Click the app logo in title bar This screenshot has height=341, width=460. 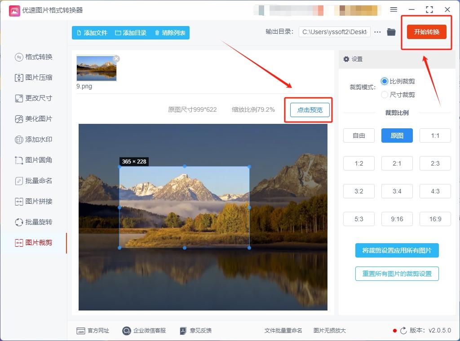pos(14,11)
